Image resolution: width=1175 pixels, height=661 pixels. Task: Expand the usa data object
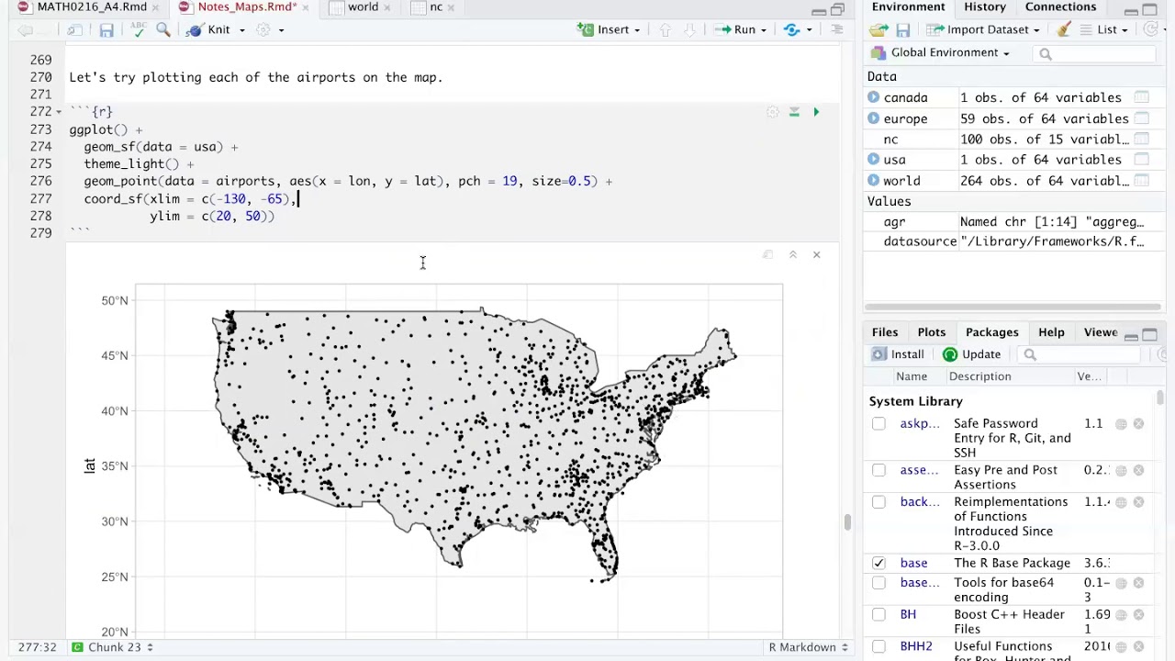(x=874, y=160)
